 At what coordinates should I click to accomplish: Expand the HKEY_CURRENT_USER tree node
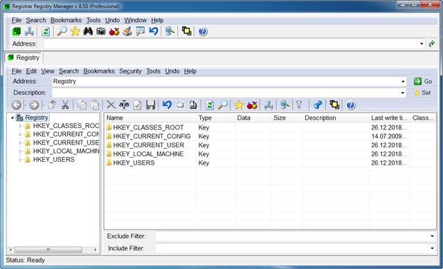(20, 143)
